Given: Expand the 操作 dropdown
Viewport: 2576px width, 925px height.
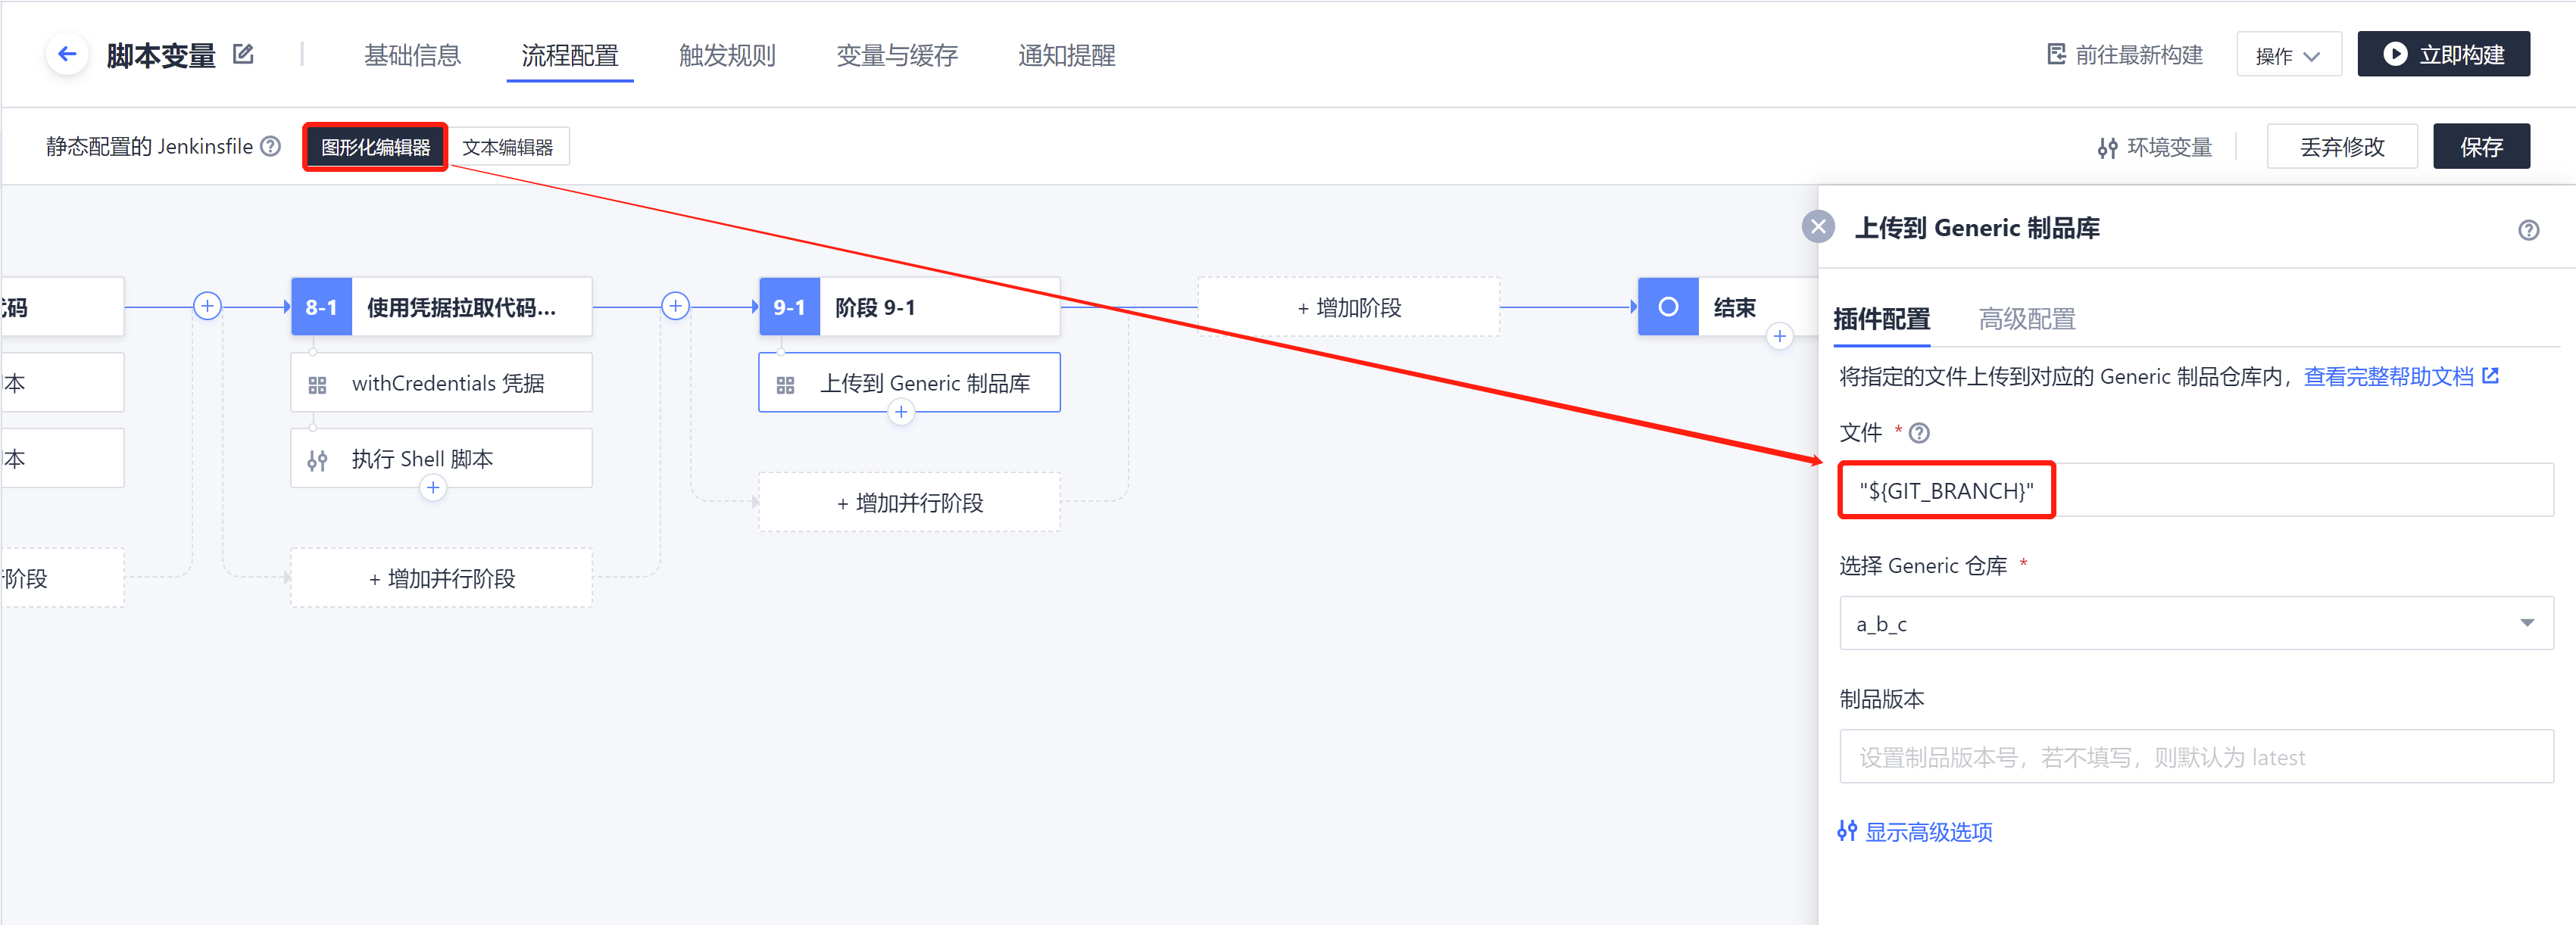Looking at the screenshot, I should coord(2288,55).
